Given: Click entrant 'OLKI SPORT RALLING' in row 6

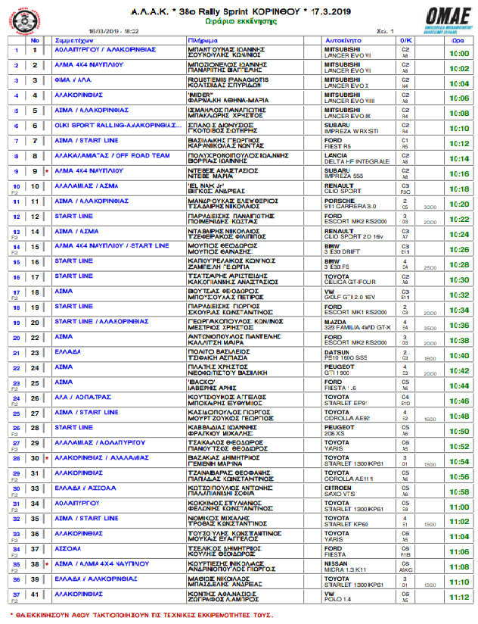Looking at the screenshot, I should [x=118, y=126].
